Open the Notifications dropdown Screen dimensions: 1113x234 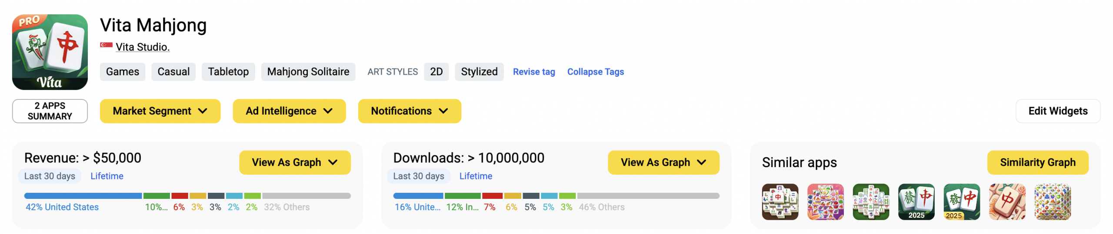410,111
